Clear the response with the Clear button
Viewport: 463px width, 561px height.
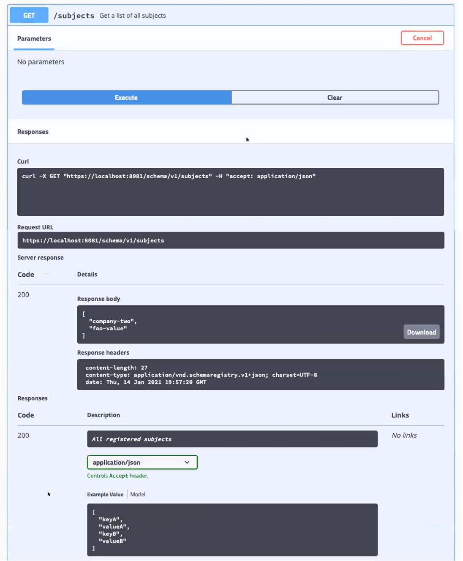click(335, 98)
